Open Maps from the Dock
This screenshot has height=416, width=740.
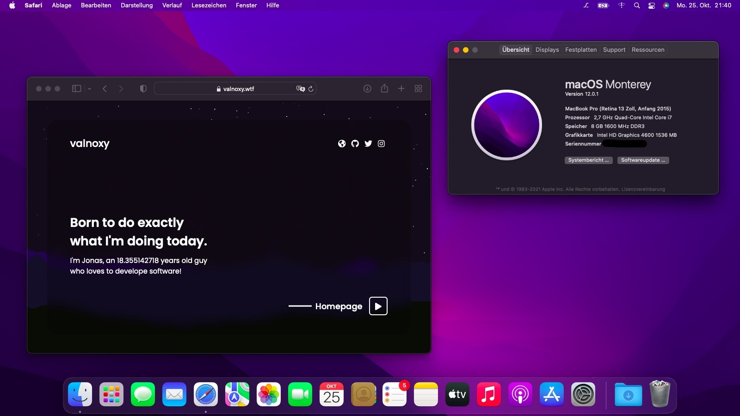pyautogui.click(x=237, y=394)
